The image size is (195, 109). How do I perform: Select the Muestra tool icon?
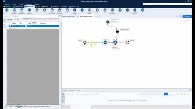pyautogui.click(x=105, y=10)
